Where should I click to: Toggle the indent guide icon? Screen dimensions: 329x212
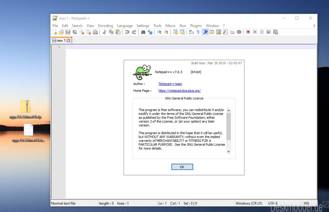pyautogui.click(x=205, y=32)
